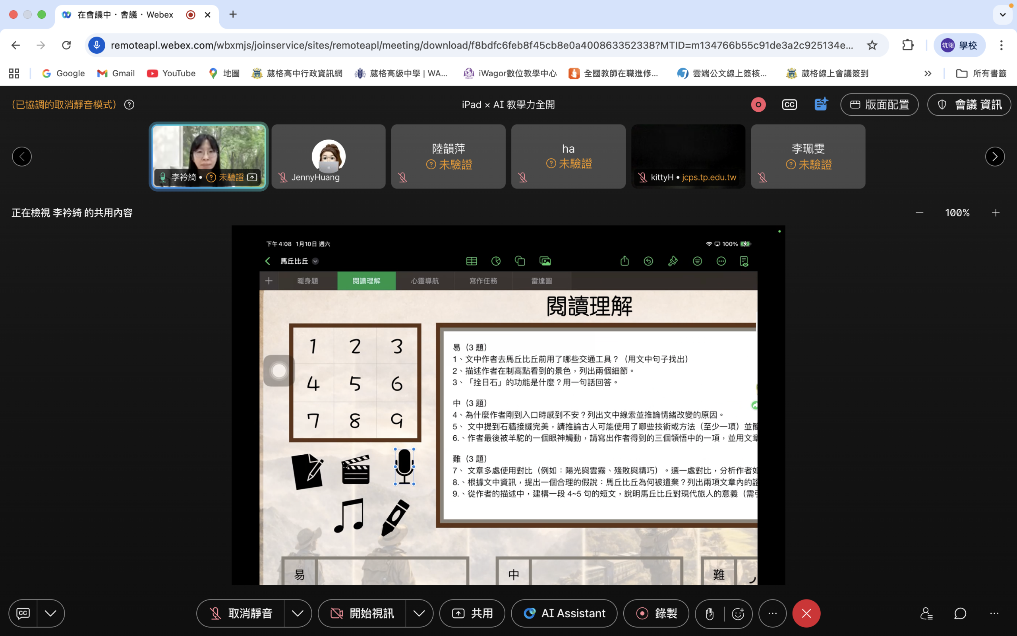The image size is (1017, 636).
Task: Open 版面配置 layout menu
Action: click(879, 104)
